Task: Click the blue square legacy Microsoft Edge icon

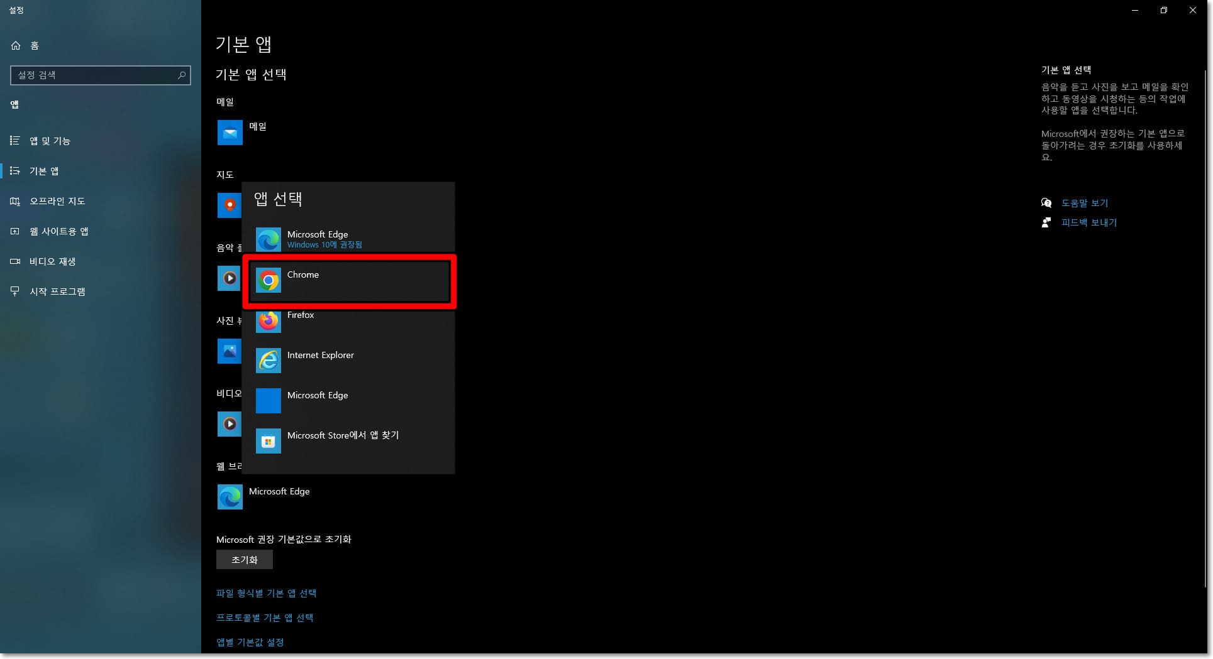Action: pyautogui.click(x=269, y=401)
